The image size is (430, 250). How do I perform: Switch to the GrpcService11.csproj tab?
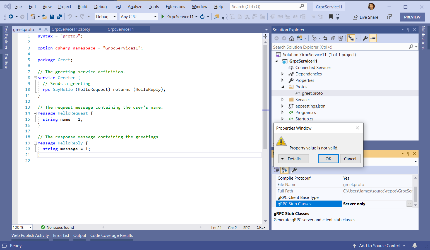71,29
